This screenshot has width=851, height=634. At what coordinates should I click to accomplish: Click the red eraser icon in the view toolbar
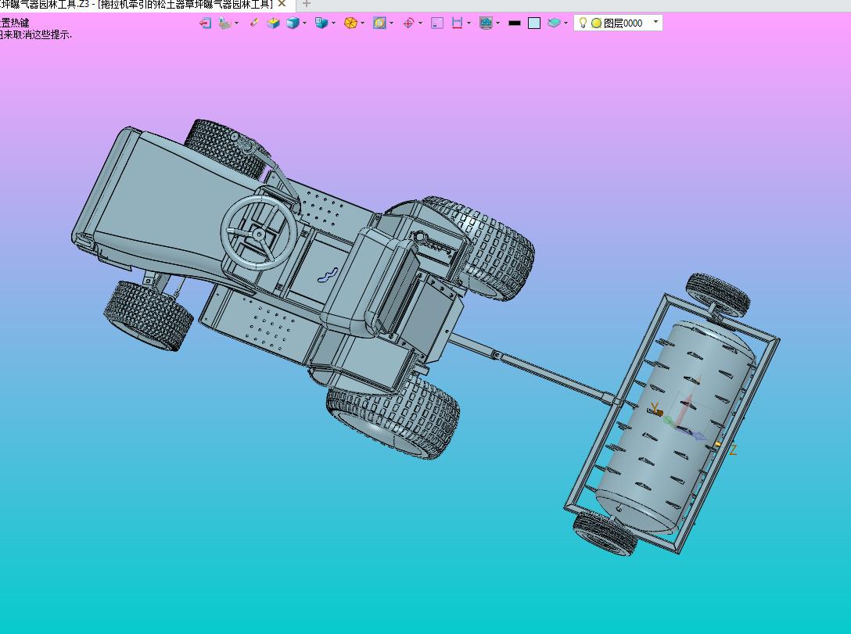[253, 23]
